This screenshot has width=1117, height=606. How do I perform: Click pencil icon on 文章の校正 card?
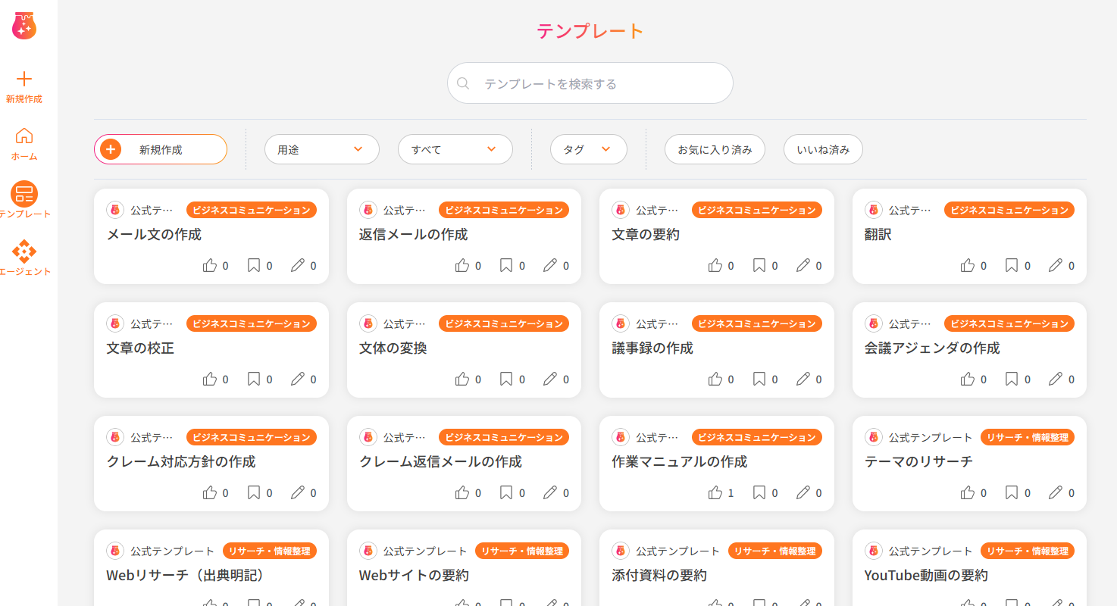pyautogui.click(x=298, y=379)
